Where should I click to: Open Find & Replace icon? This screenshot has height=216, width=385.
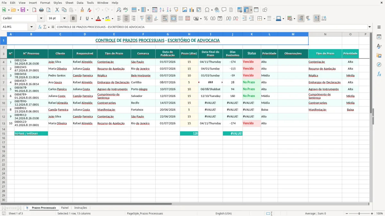[119, 10]
